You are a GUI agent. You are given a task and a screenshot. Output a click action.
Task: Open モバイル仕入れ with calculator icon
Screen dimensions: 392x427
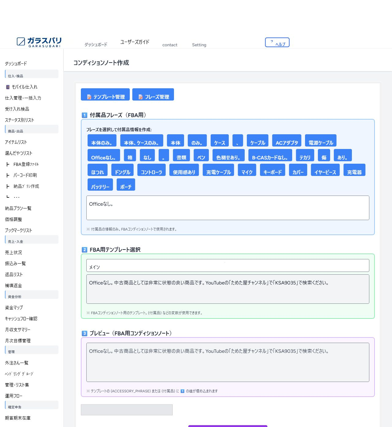coord(21,87)
